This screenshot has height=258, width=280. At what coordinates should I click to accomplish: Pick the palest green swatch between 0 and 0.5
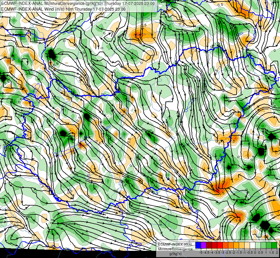[258, 245]
